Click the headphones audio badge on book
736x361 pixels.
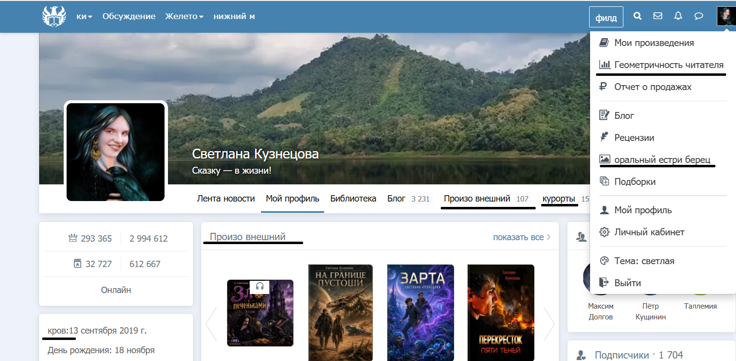point(260,286)
